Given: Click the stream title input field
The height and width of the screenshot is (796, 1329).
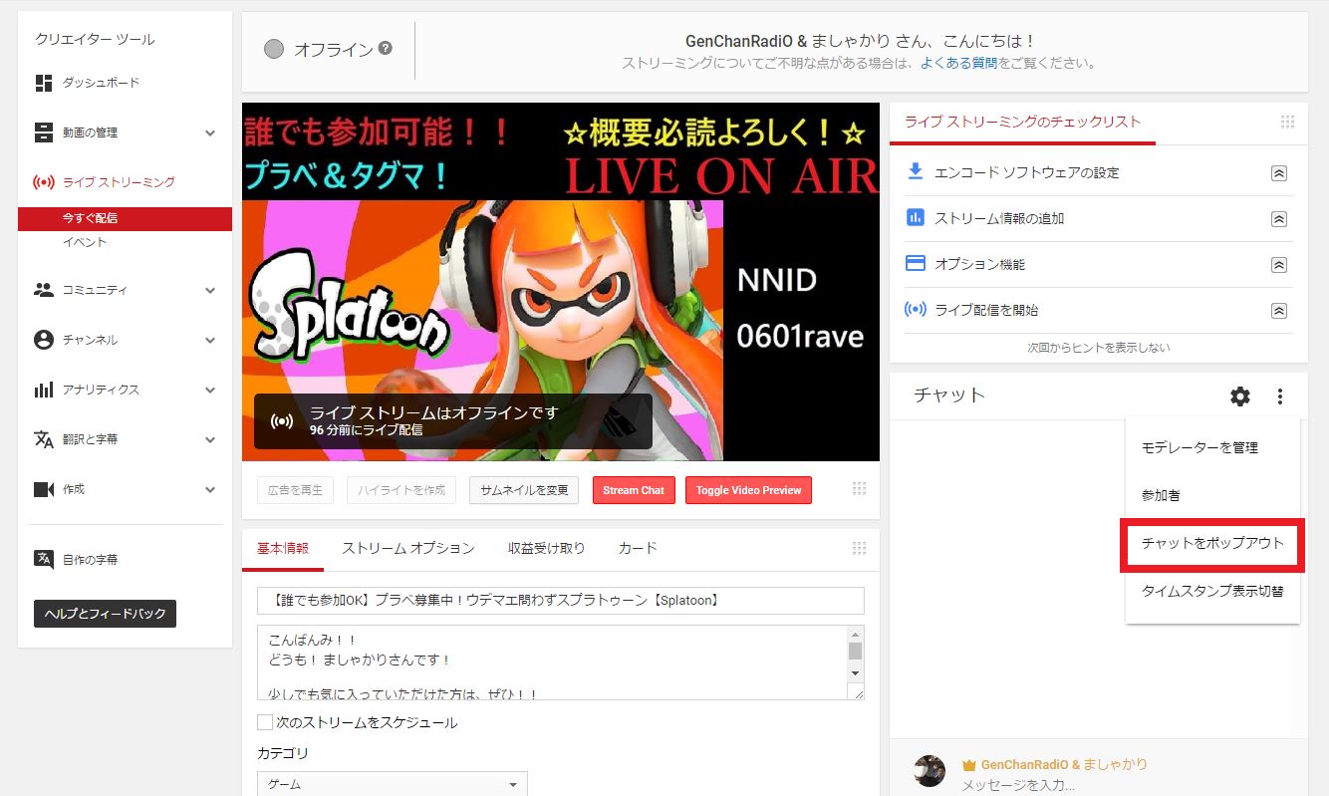Looking at the screenshot, I should pos(561,601).
